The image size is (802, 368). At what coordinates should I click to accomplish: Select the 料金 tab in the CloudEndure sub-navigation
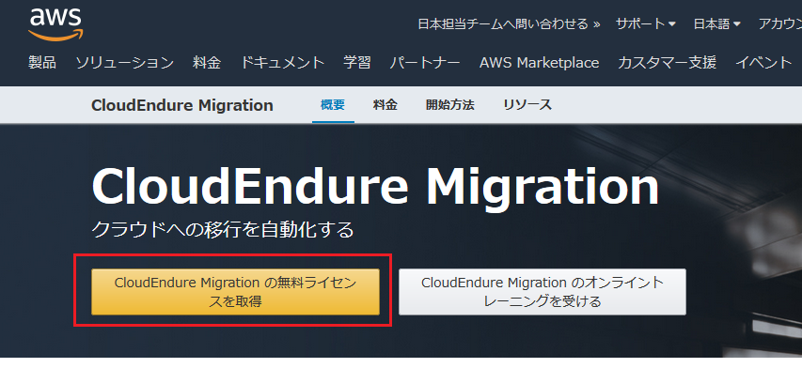[385, 105]
